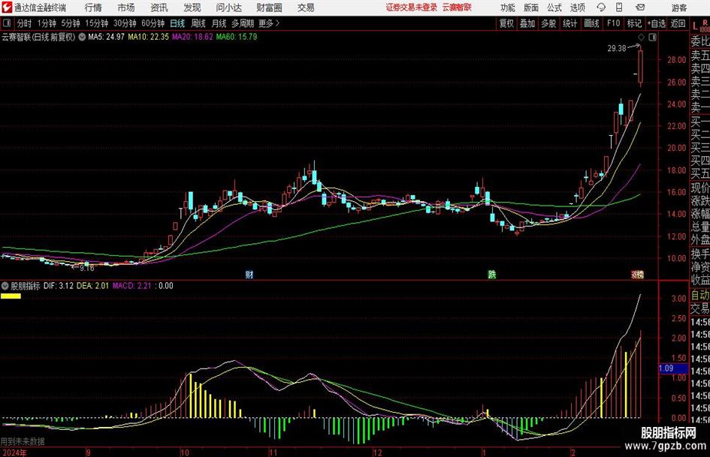Screen dimensions: 710x457
Task: Click the 云赛智联(日线 前复权) chart title
Action: (38, 37)
